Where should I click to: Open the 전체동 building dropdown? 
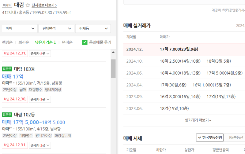(93, 28)
